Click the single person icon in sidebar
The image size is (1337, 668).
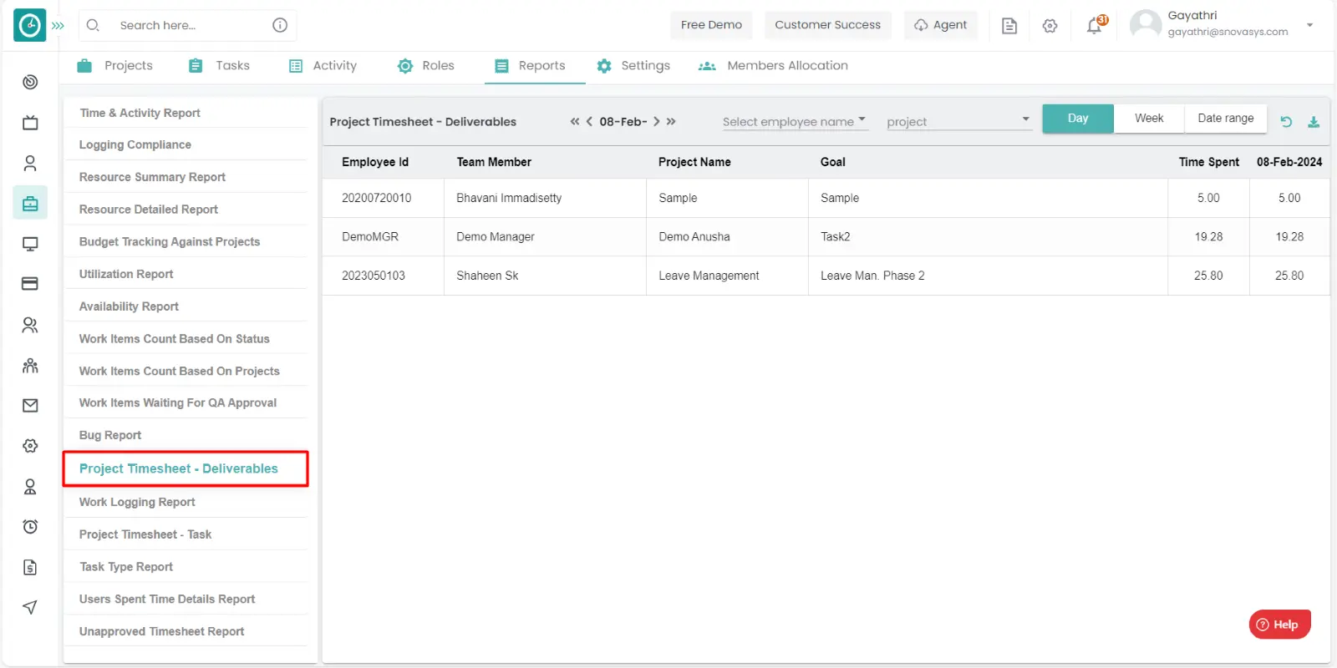(30, 163)
